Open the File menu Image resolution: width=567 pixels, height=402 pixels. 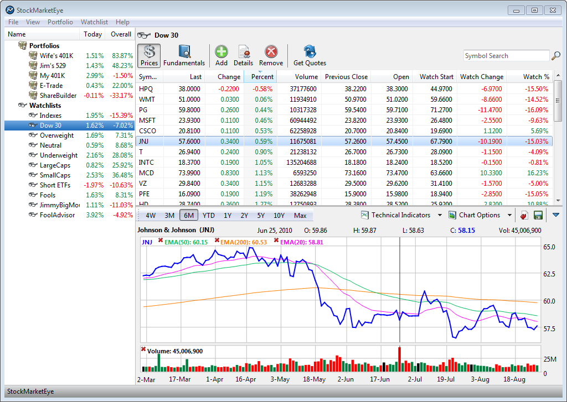click(13, 22)
